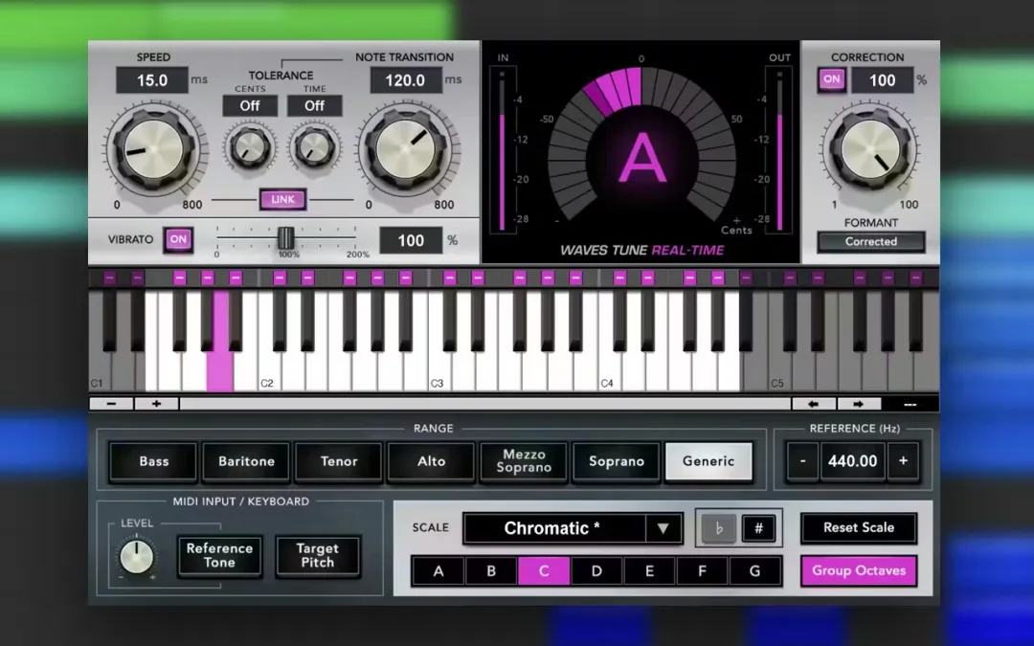This screenshot has width=1034, height=646.
Task: Click the Tolerance Time knob
Action: tap(315, 146)
